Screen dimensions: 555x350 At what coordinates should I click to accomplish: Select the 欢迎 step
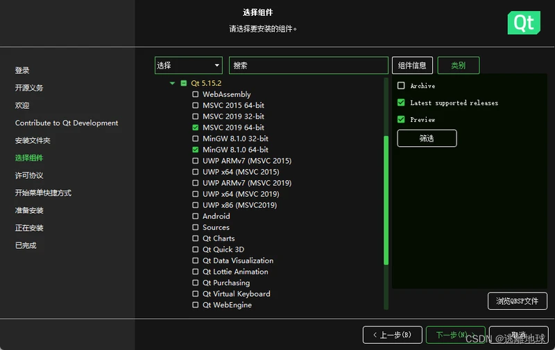pos(22,105)
